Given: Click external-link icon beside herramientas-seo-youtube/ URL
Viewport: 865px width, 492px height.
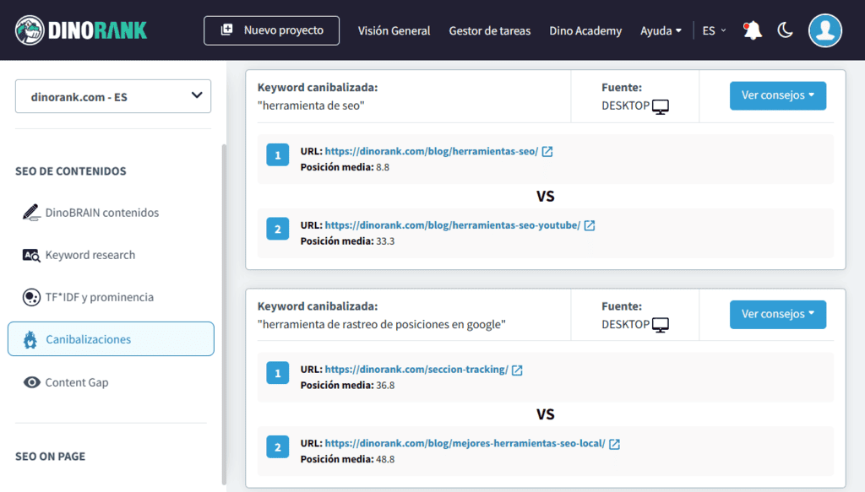Looking at the screenshot, I should click(x=590, y=225).
